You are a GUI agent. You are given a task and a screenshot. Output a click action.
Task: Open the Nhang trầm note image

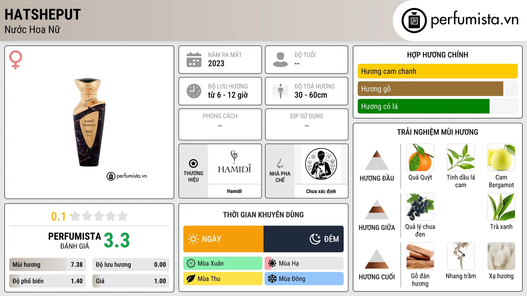click(461, 256)
